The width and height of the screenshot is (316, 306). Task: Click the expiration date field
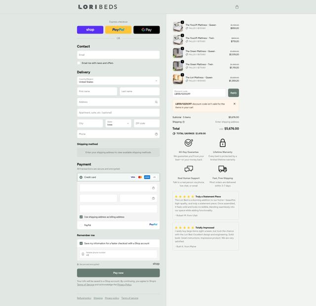coord(98,199)
